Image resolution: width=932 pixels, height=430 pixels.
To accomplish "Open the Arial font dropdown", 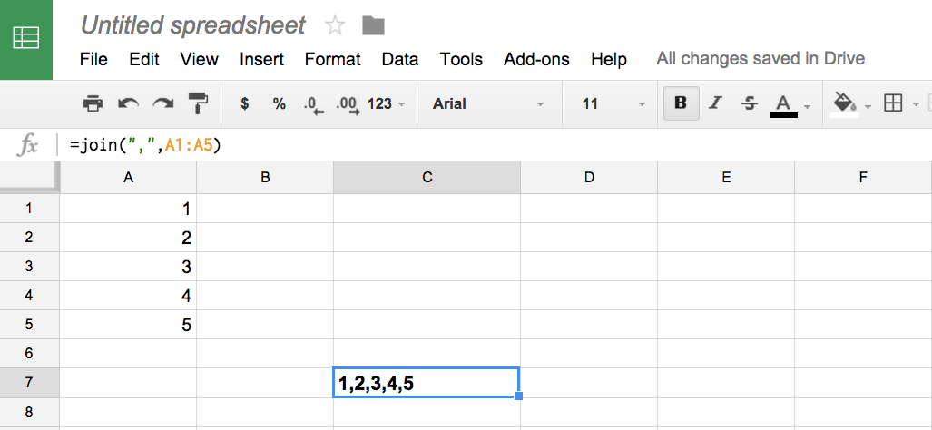I will [x=488, y=104].
